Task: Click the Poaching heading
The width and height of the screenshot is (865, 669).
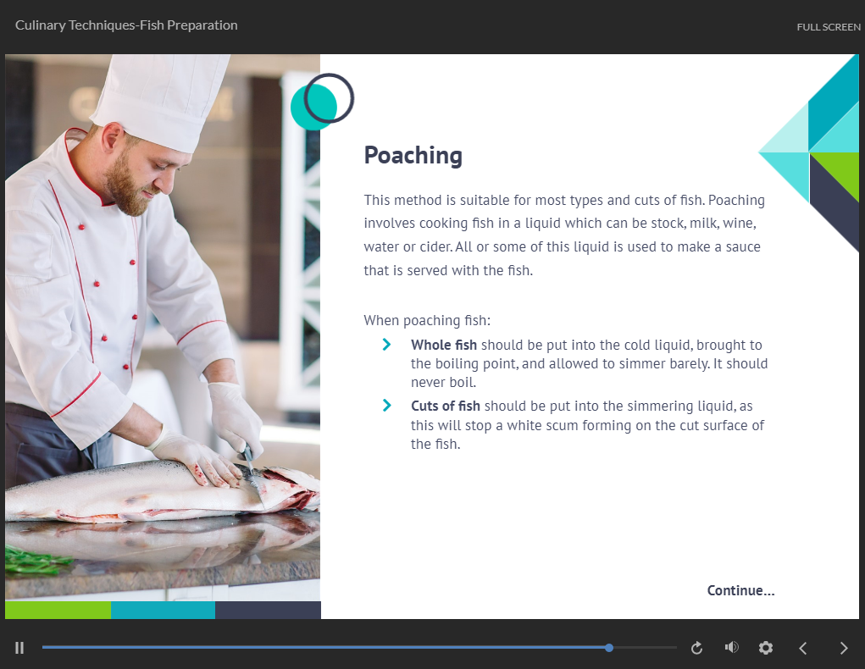Action: (x=413, y=156)
